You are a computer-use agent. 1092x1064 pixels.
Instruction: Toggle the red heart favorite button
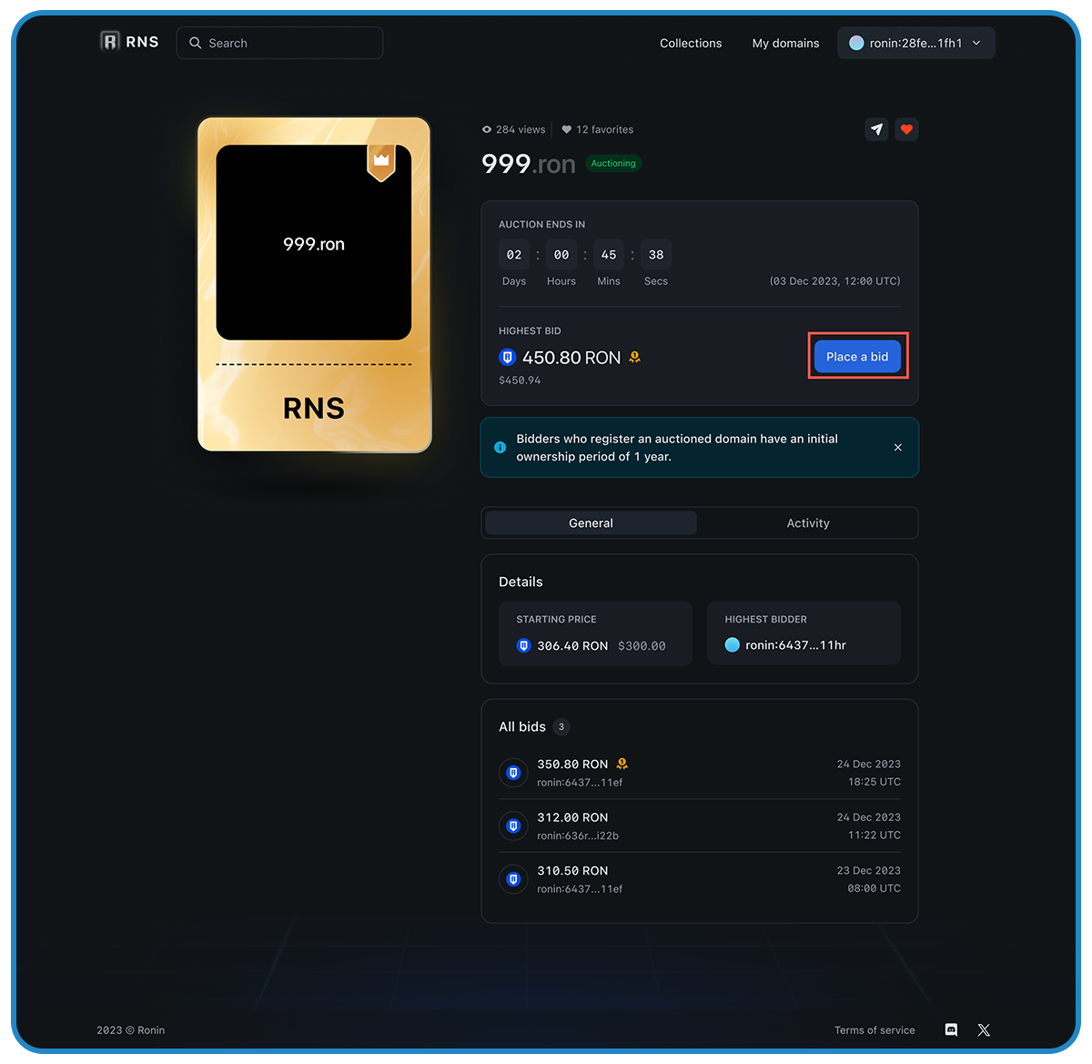(x=906, y=129)
